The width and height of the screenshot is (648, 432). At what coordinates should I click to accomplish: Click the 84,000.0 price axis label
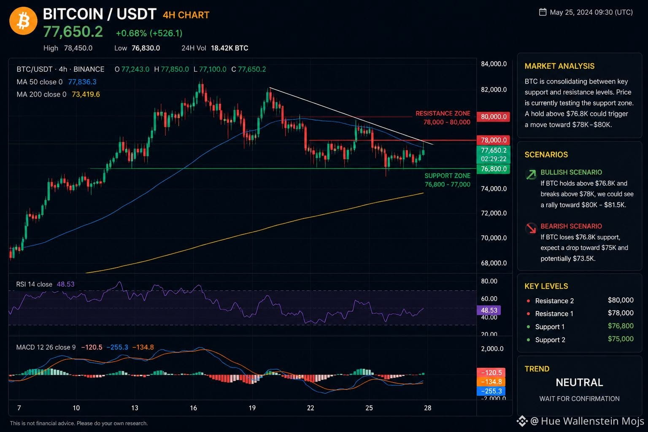point(494,64)
